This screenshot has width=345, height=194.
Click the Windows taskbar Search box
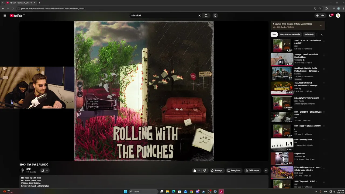coord(143,192)
